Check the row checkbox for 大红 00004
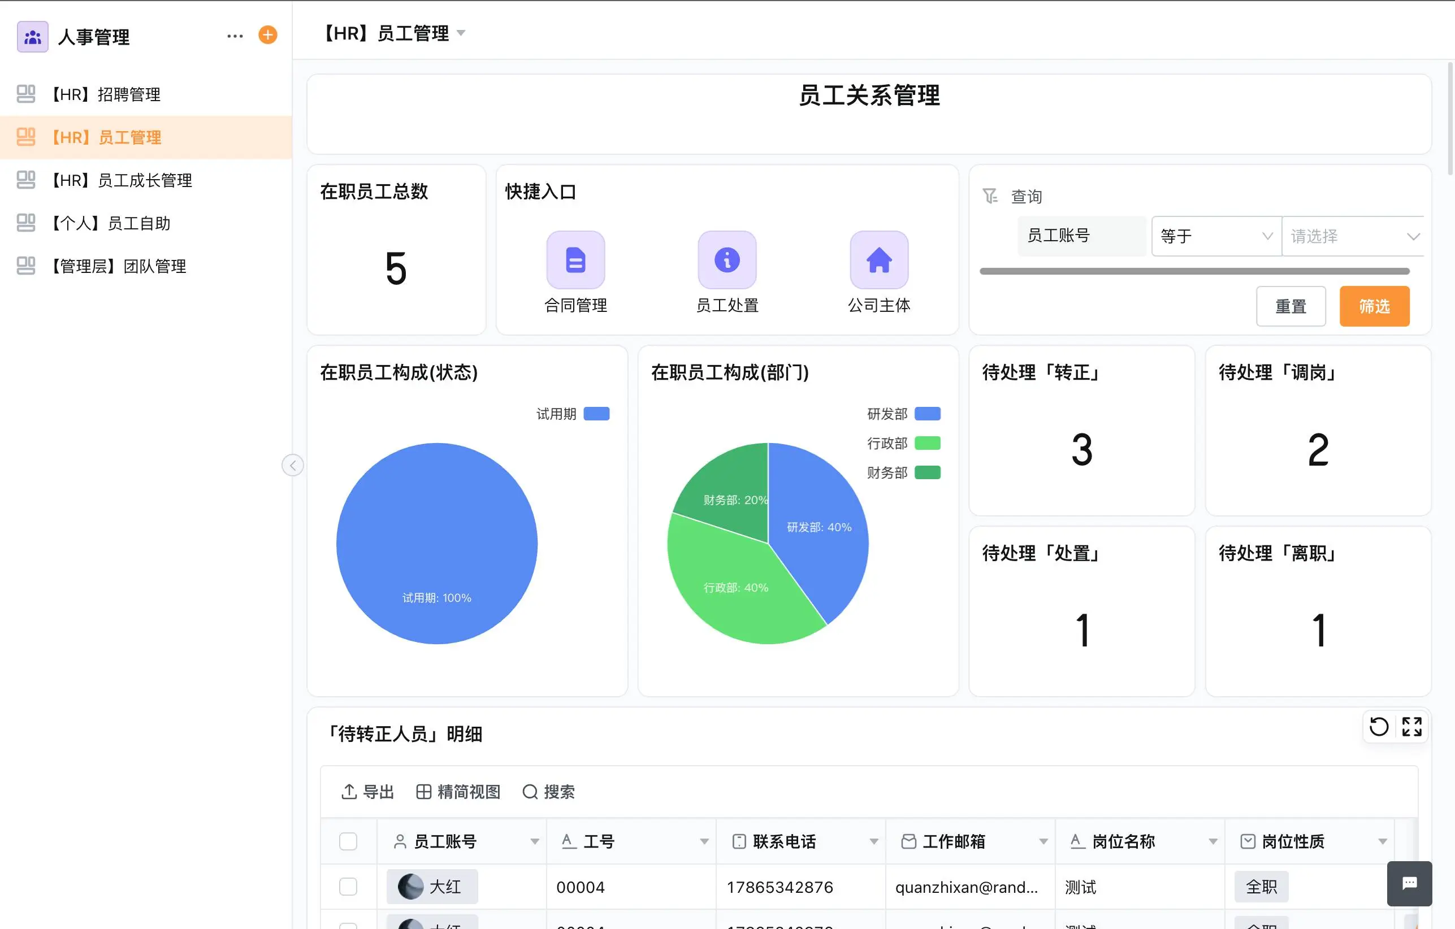Image resolution: width=1455 pixels, height=929 pixels. [348, 887]
